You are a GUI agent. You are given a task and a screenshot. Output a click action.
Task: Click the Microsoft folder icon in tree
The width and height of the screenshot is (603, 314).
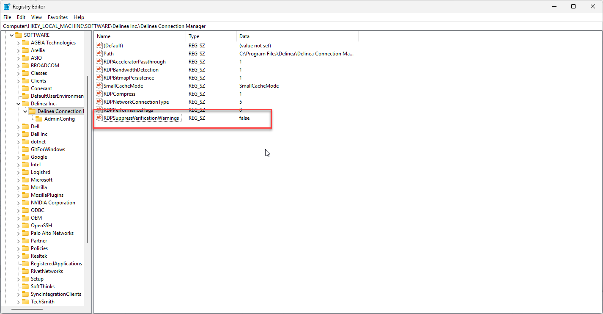(25, 180)
